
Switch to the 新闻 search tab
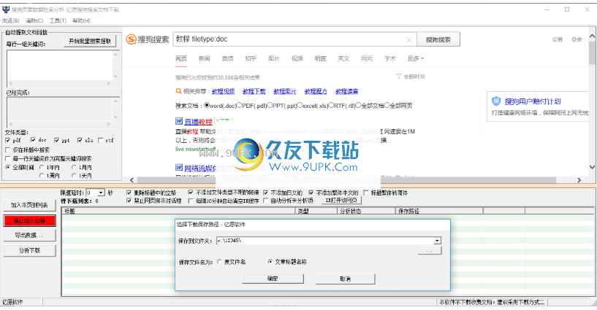tap(204, 58)
